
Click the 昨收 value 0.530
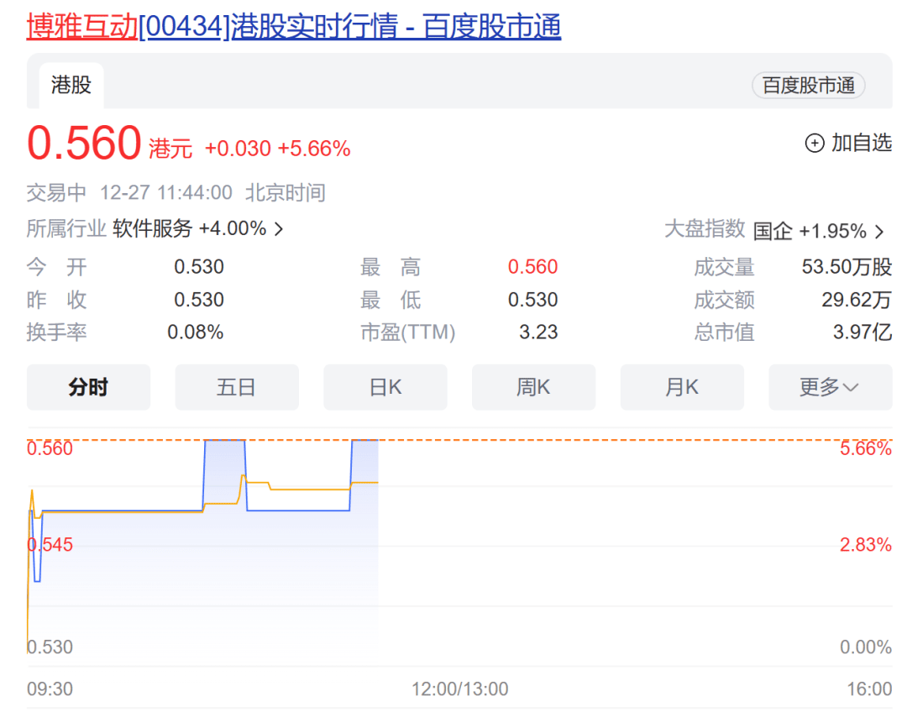coord(199,300)
